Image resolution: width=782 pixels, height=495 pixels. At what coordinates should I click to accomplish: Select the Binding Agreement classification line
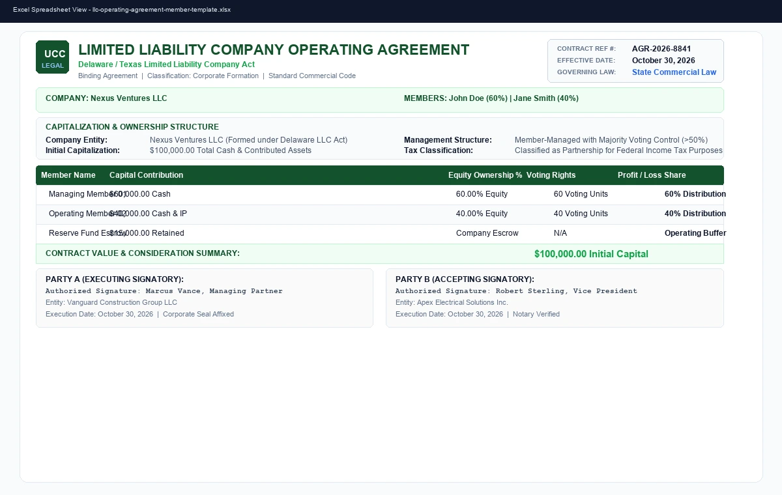point(217,76)
